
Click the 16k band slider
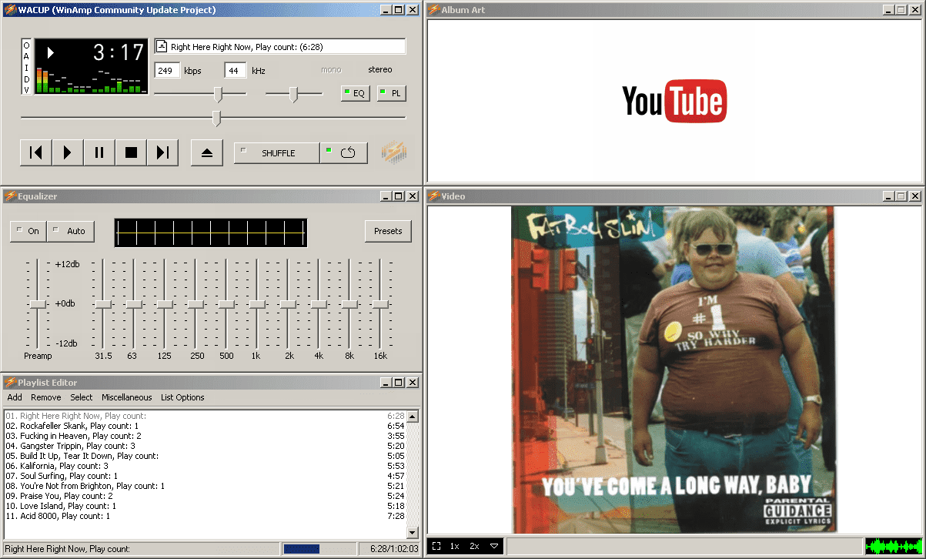[380, 304]
